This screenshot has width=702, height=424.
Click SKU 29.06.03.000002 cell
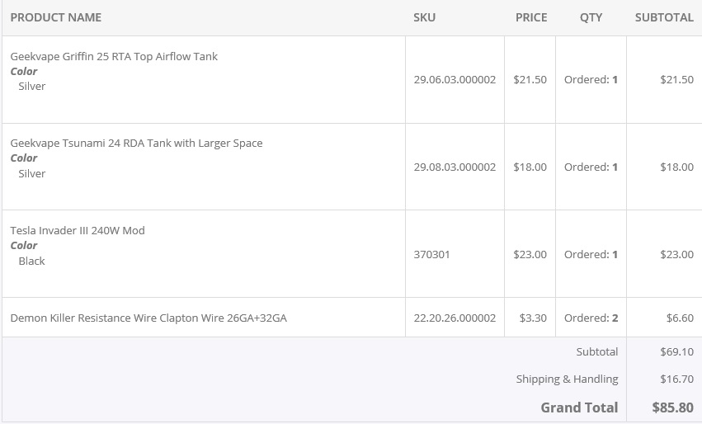point(455,80)
